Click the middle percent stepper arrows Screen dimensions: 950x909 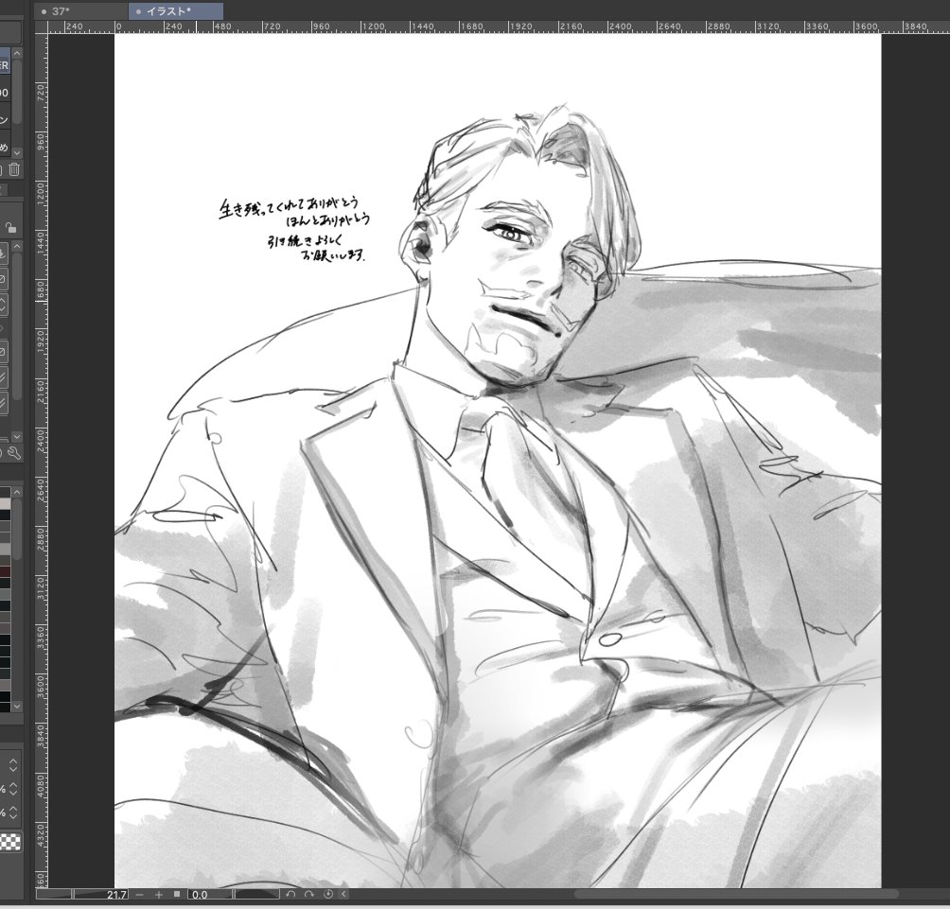[13, 789]
